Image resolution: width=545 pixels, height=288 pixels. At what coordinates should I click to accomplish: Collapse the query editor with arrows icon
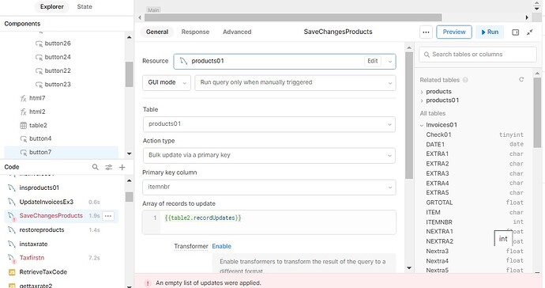coord(530,32)
